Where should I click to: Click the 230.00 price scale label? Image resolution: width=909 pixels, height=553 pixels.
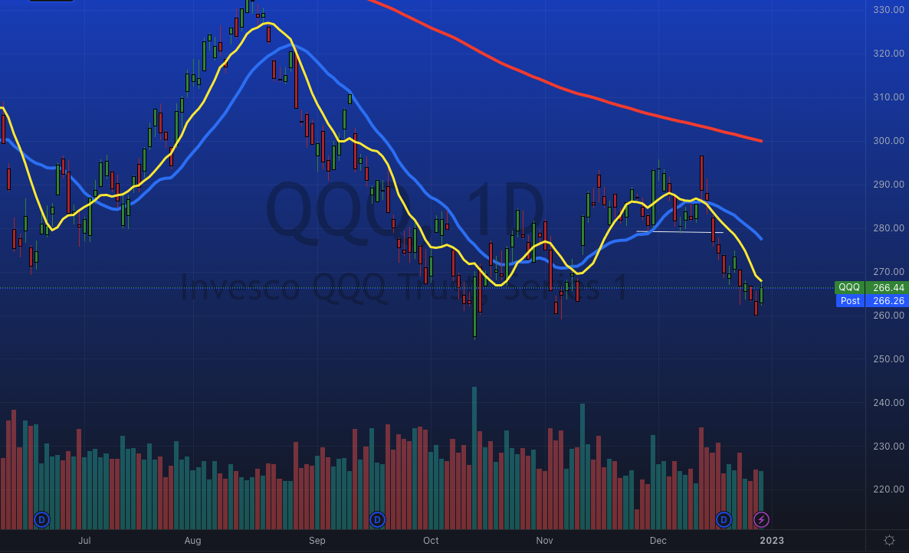click(x=889, y=446)
